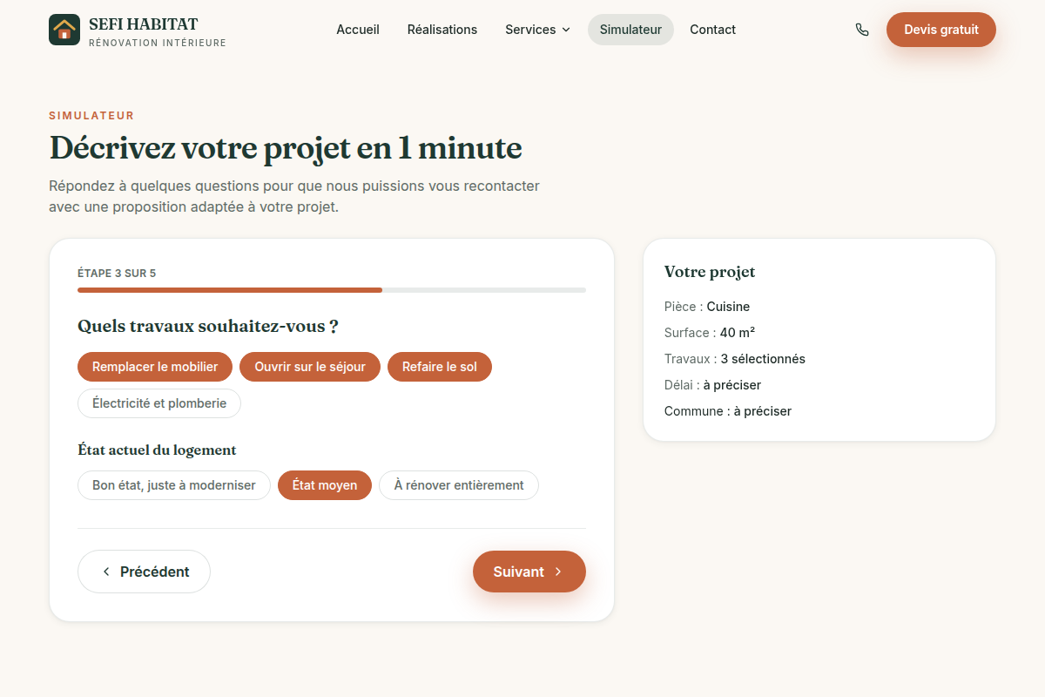Expand the Services dropdown chevron
The height and width of the screenshot is (697, 1045).
pos(566,30)
